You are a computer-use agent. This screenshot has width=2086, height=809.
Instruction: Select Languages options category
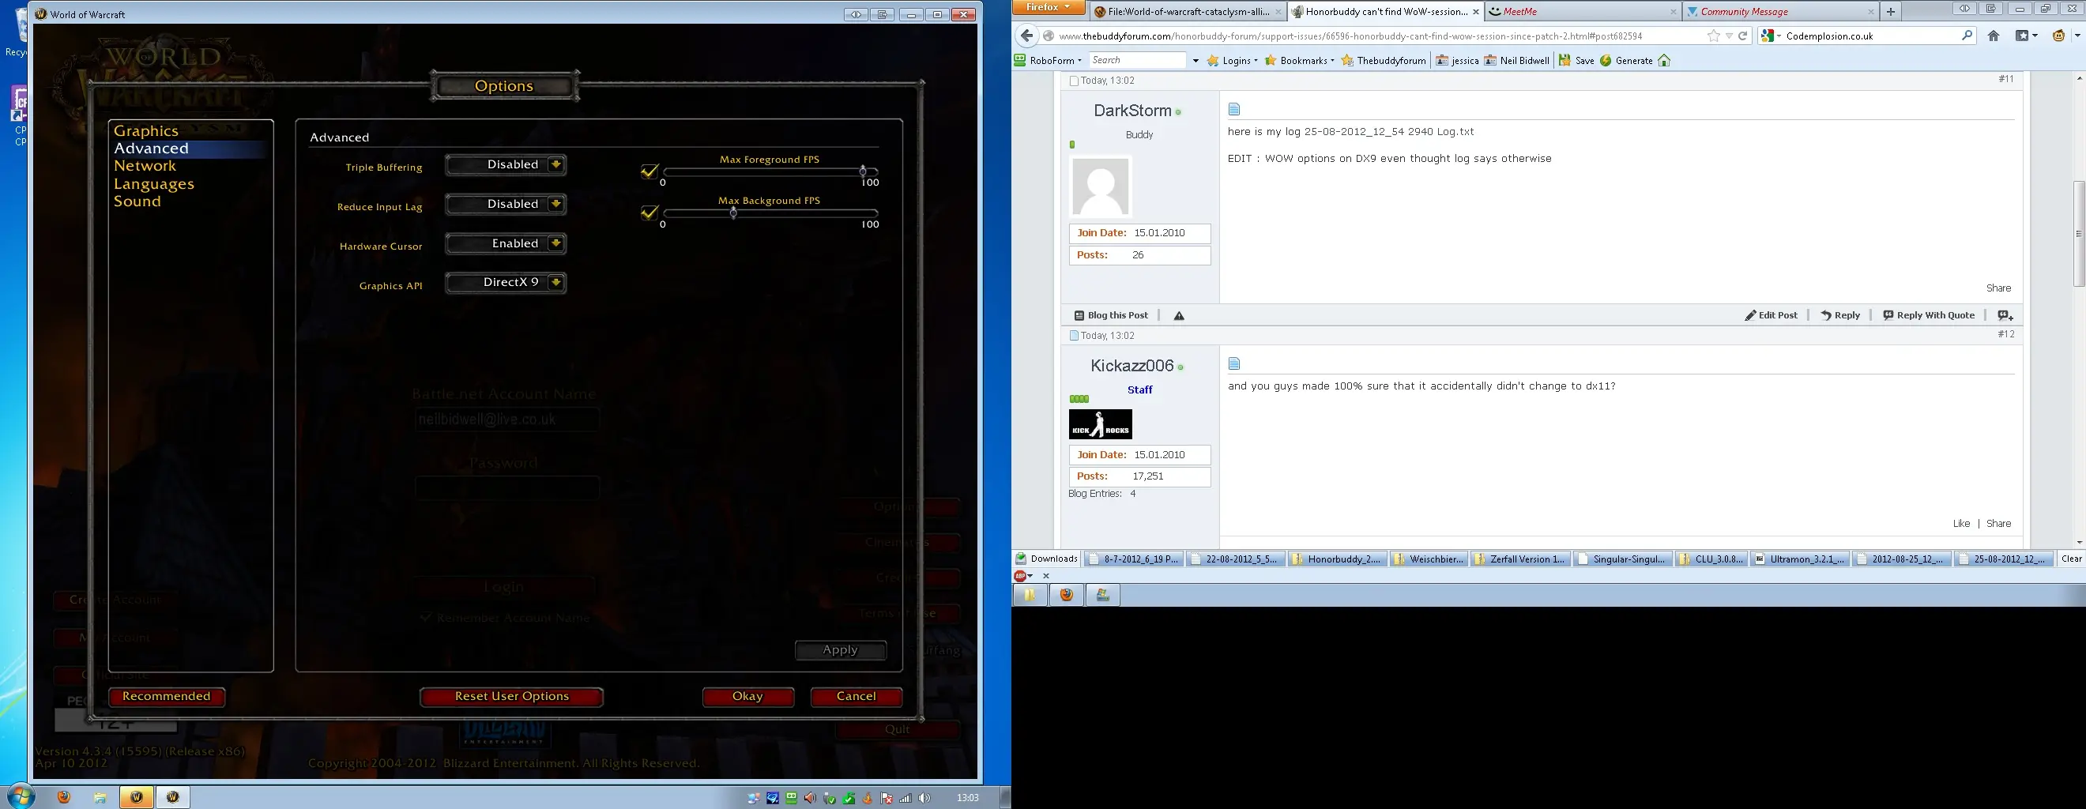pyautogui.click(x=154, y=184)
